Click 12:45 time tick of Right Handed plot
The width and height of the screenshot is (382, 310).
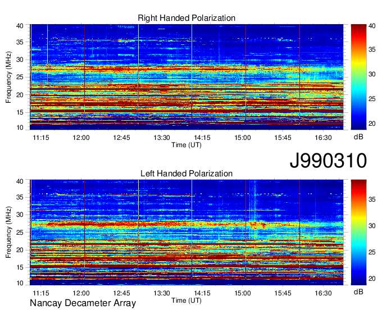click(x=121, y=138)
